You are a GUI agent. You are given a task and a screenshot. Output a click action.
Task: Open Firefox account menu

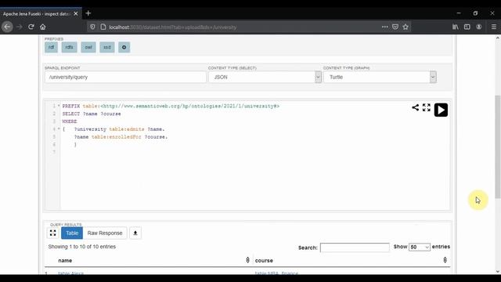coord(478,27)
